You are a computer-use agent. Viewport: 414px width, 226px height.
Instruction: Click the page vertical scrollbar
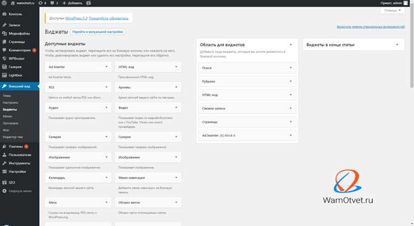tap(412, 47)
